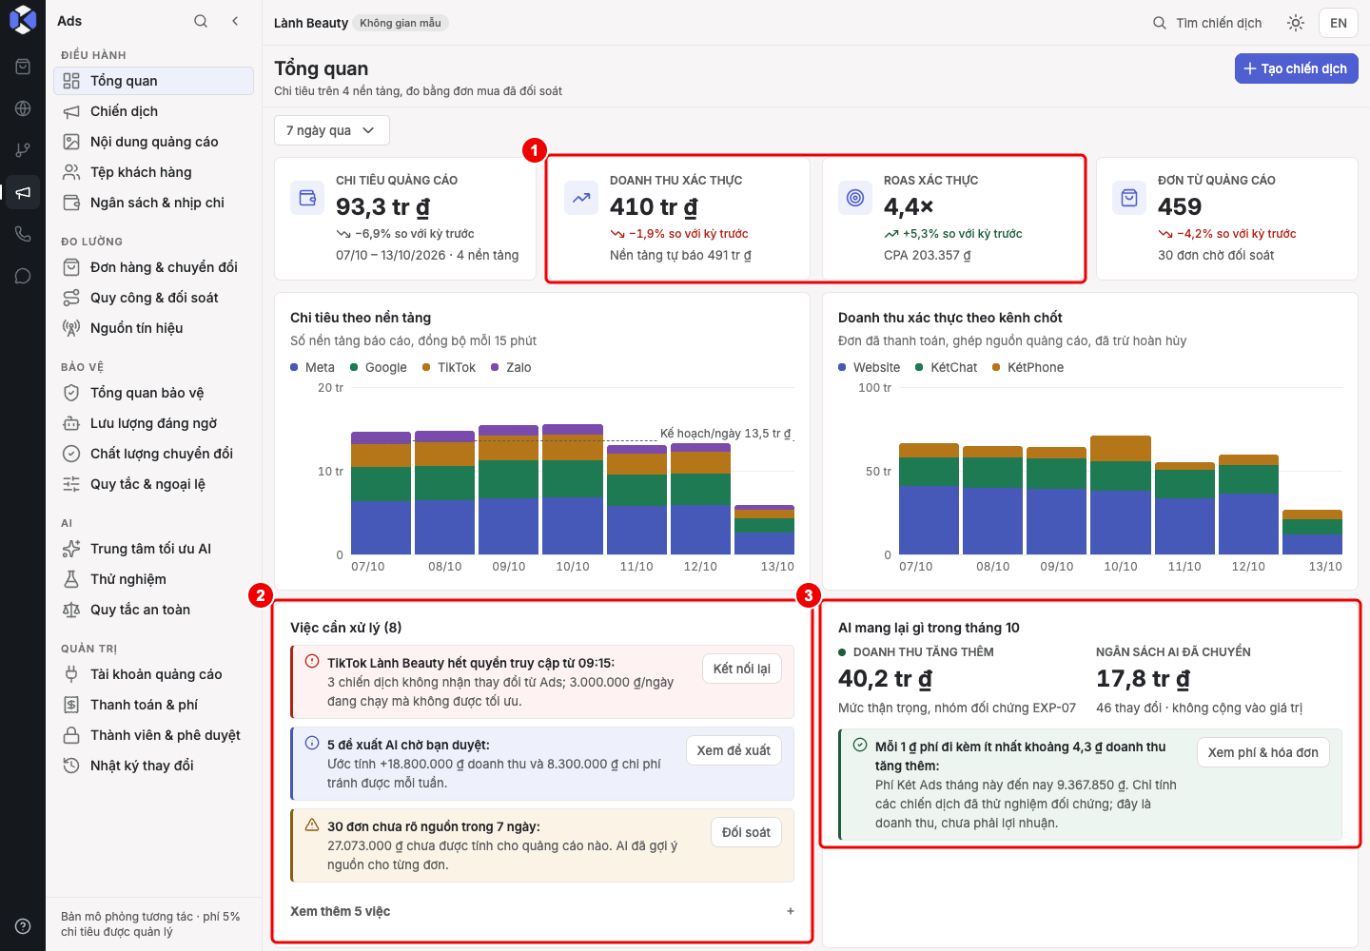Click the 13/10 bar in spend chart
Viewport: 1370px width, 951px height.
(764, 530)
